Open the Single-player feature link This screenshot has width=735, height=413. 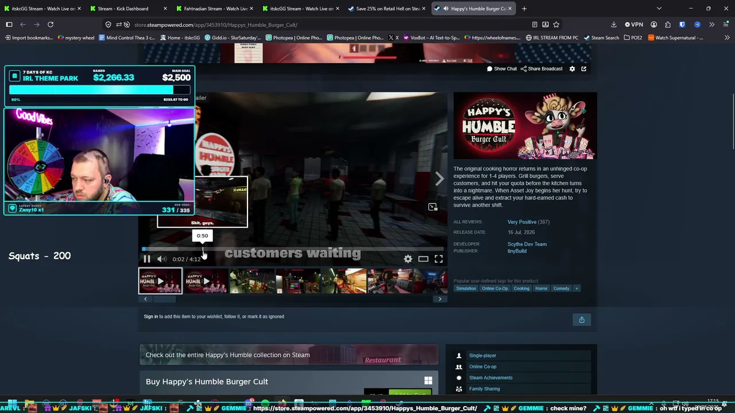click(x=482, y=356)
